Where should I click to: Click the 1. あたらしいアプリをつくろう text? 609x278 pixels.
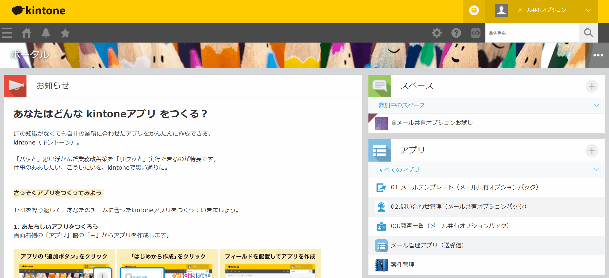[x=56, y=227]
